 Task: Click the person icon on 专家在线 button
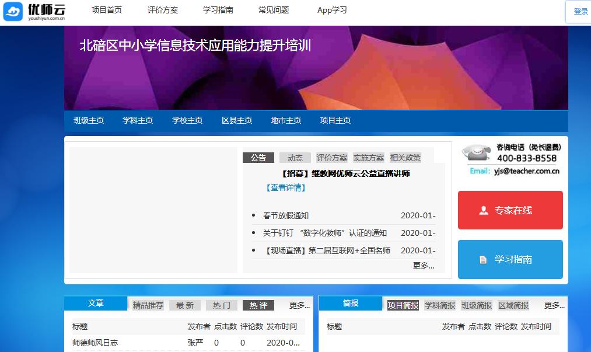(x=483, y=211)
